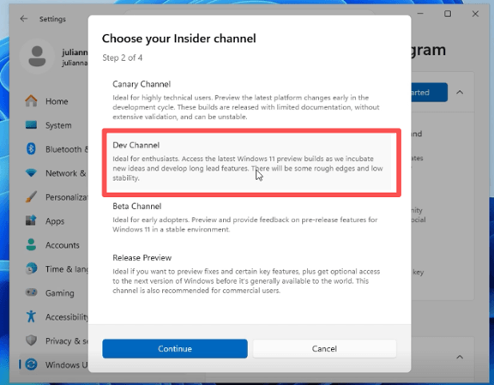Open the System label in sidebar
494x385 pixels.
point(58,125)
